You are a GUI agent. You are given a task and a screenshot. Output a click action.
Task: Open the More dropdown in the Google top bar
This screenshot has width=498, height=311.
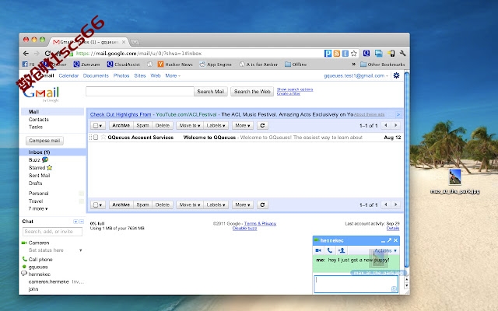tap(173, 75)
